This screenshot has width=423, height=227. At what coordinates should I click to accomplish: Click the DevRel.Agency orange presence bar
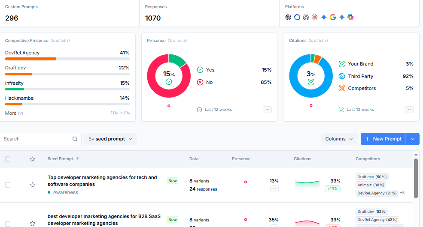30,59
